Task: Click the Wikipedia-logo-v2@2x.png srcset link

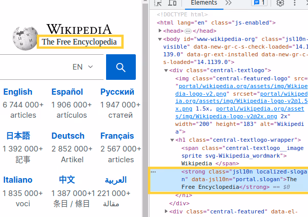Action: (240, 113)
